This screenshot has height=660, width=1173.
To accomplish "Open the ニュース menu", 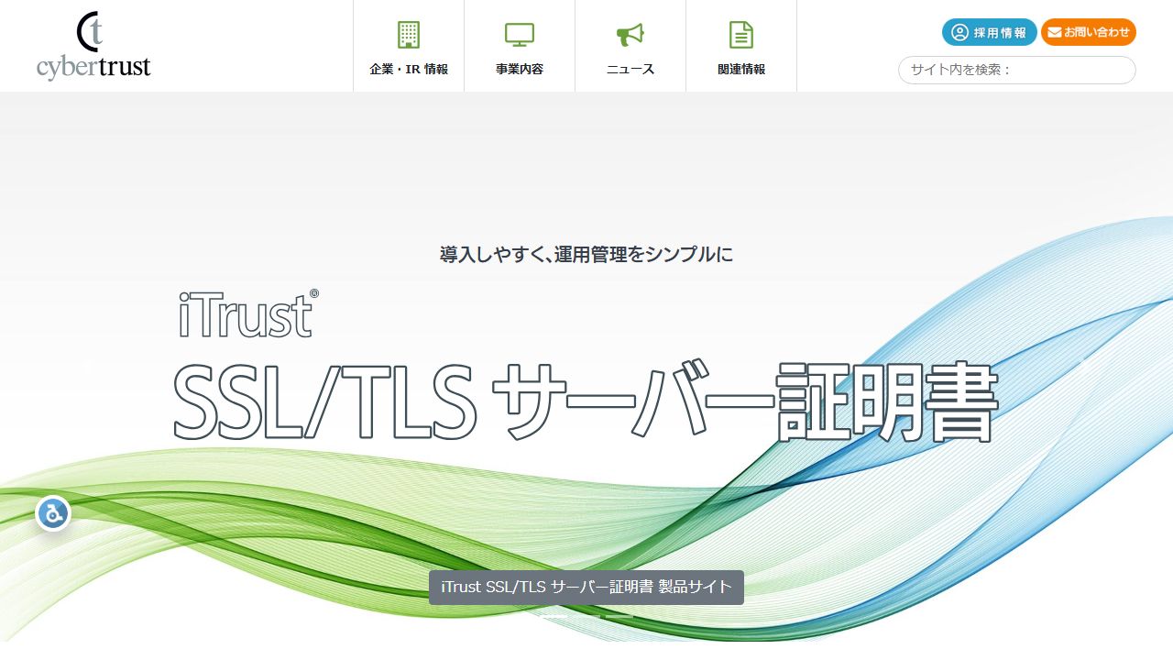I will tap(630, 46).
